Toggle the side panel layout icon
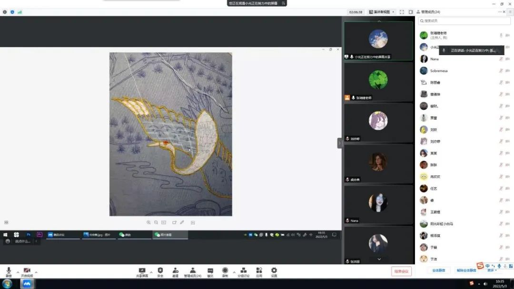Viewport: 514px width, 289px height. tap(410, 12)
